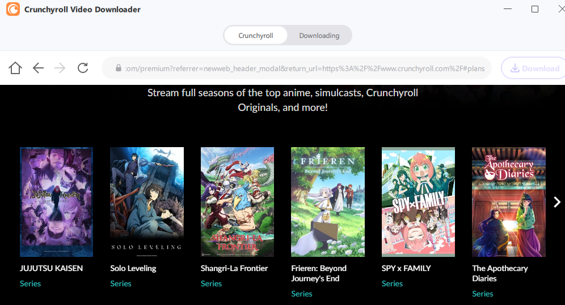
Task: Click the 'Stream full seasons' headline text
Action: (282, 100)
